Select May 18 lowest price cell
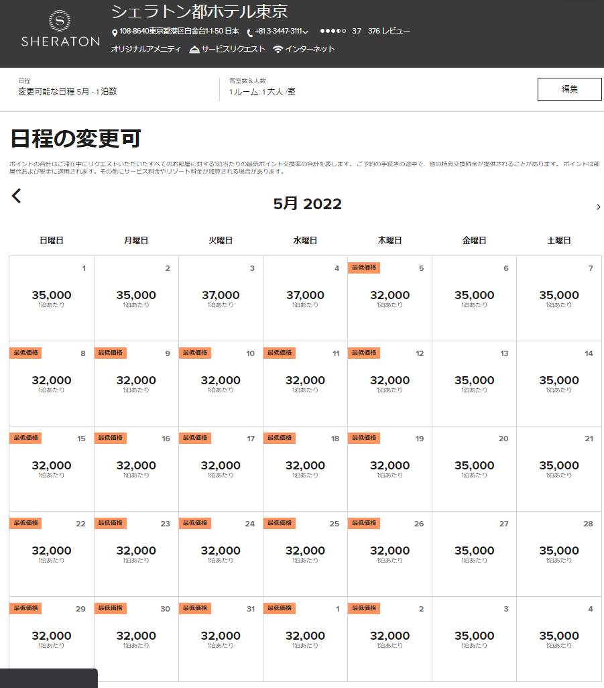 (x=305, y=468)
